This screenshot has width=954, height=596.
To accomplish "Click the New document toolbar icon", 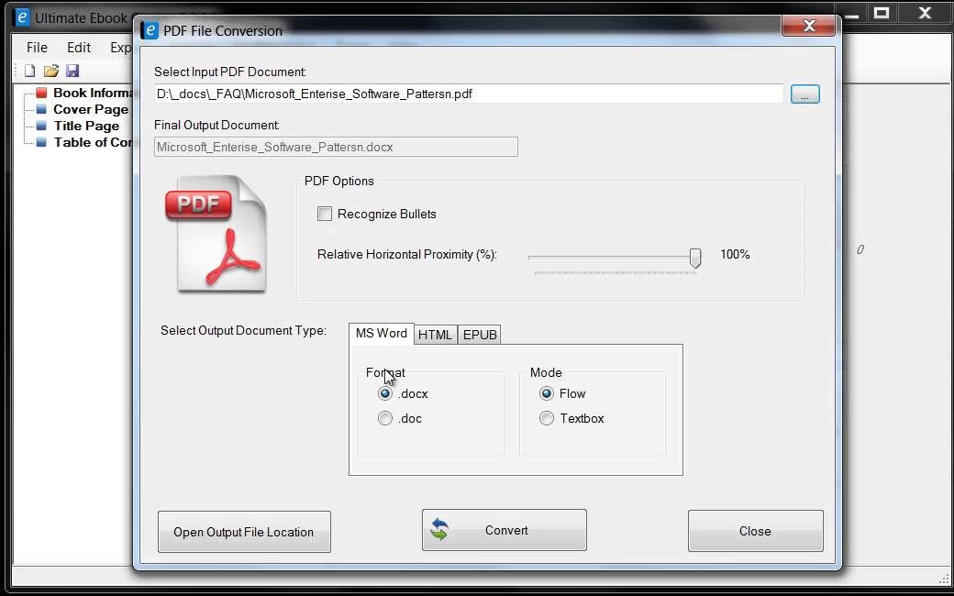I will pyautogui.click(x=29, y=71).
